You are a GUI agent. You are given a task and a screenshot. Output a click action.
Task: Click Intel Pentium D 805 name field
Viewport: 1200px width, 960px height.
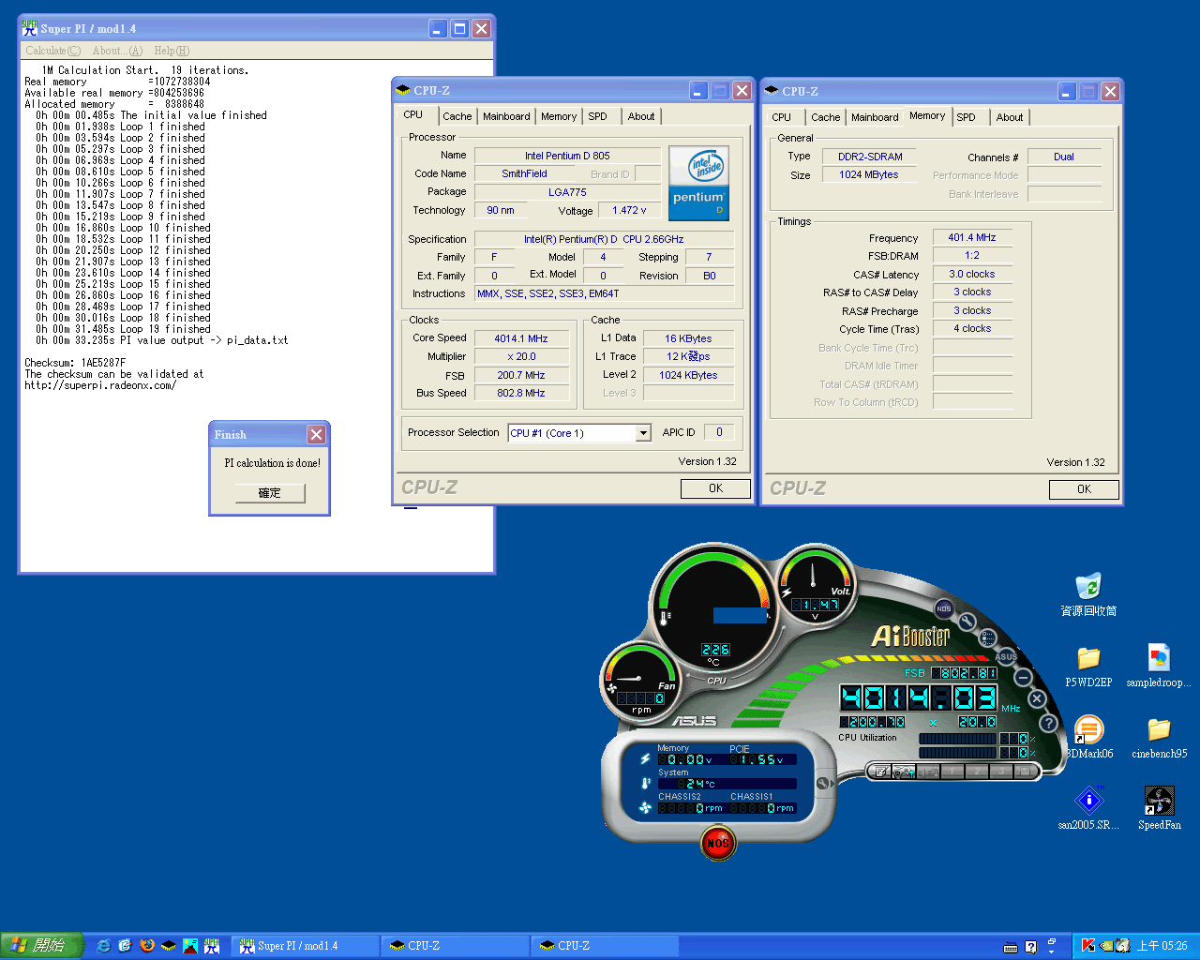(567, 156)
